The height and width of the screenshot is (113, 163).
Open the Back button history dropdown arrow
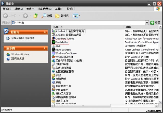[x=19, y=16]
